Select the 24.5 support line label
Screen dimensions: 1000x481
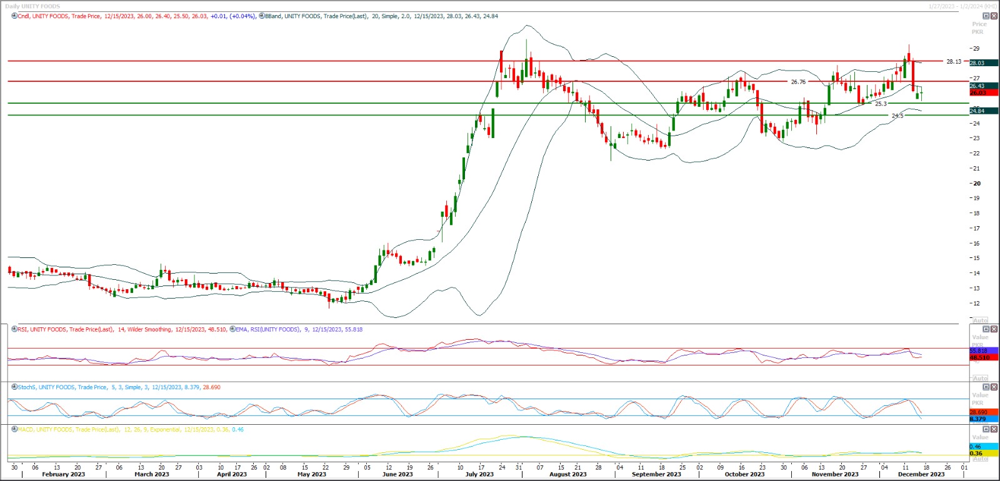[897, 116]
